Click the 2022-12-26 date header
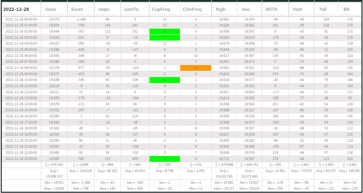Viewport: 363px width, 193px height. pyautogui.click(x=16, y=9)
